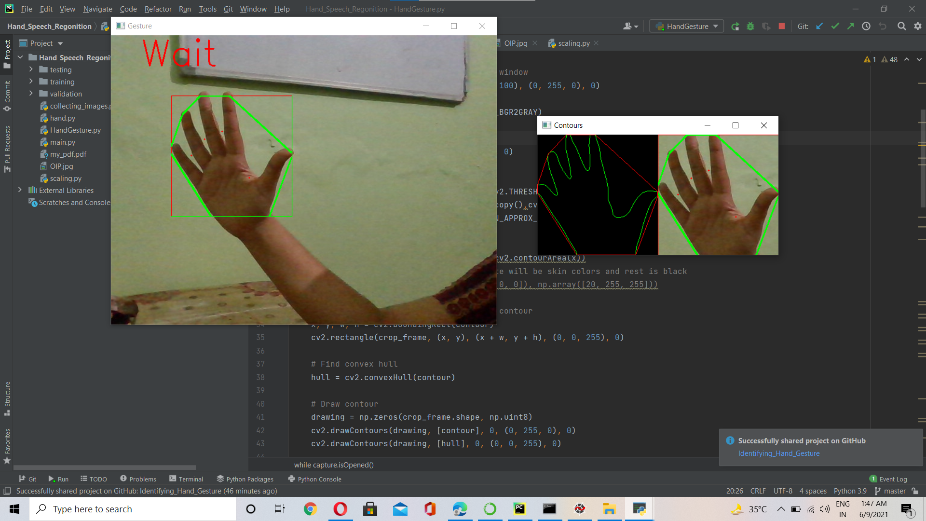
Task: Commit changes using the green checkmark icon
Action: (x=835, y=26)
